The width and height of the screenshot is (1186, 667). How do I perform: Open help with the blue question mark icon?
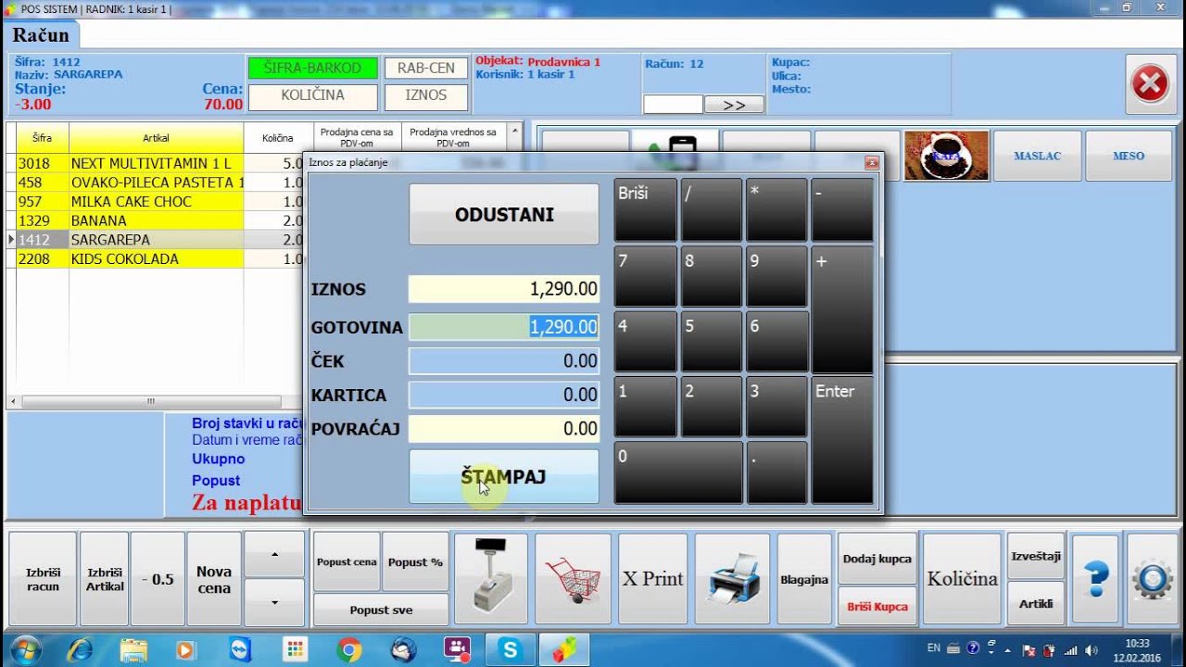(1095, 578)
